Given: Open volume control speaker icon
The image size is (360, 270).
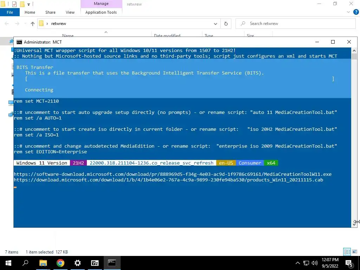Looking at the screenshot, I should 315,263.
